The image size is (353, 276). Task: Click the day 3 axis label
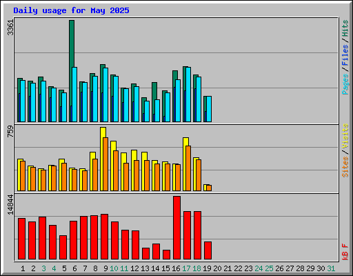(x=43, y=268)
